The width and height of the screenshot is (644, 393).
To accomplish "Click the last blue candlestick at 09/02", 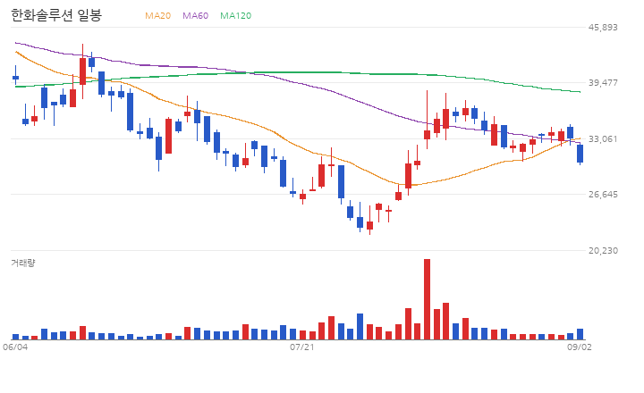I will [580, 154].
